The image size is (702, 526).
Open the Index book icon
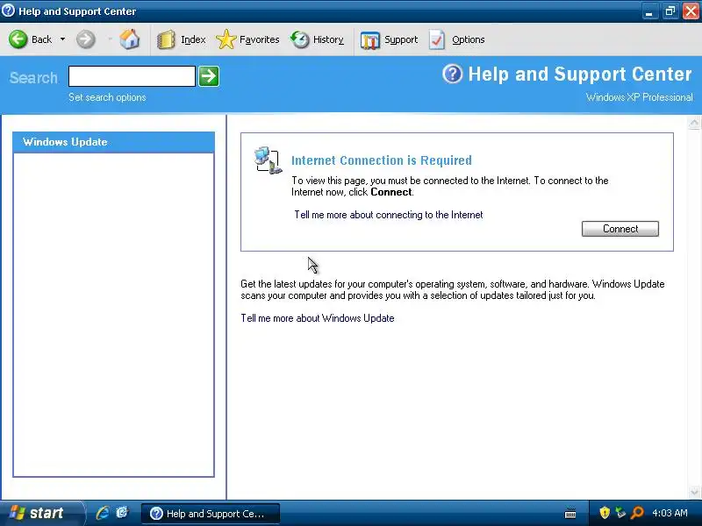(x=166, y=39)
